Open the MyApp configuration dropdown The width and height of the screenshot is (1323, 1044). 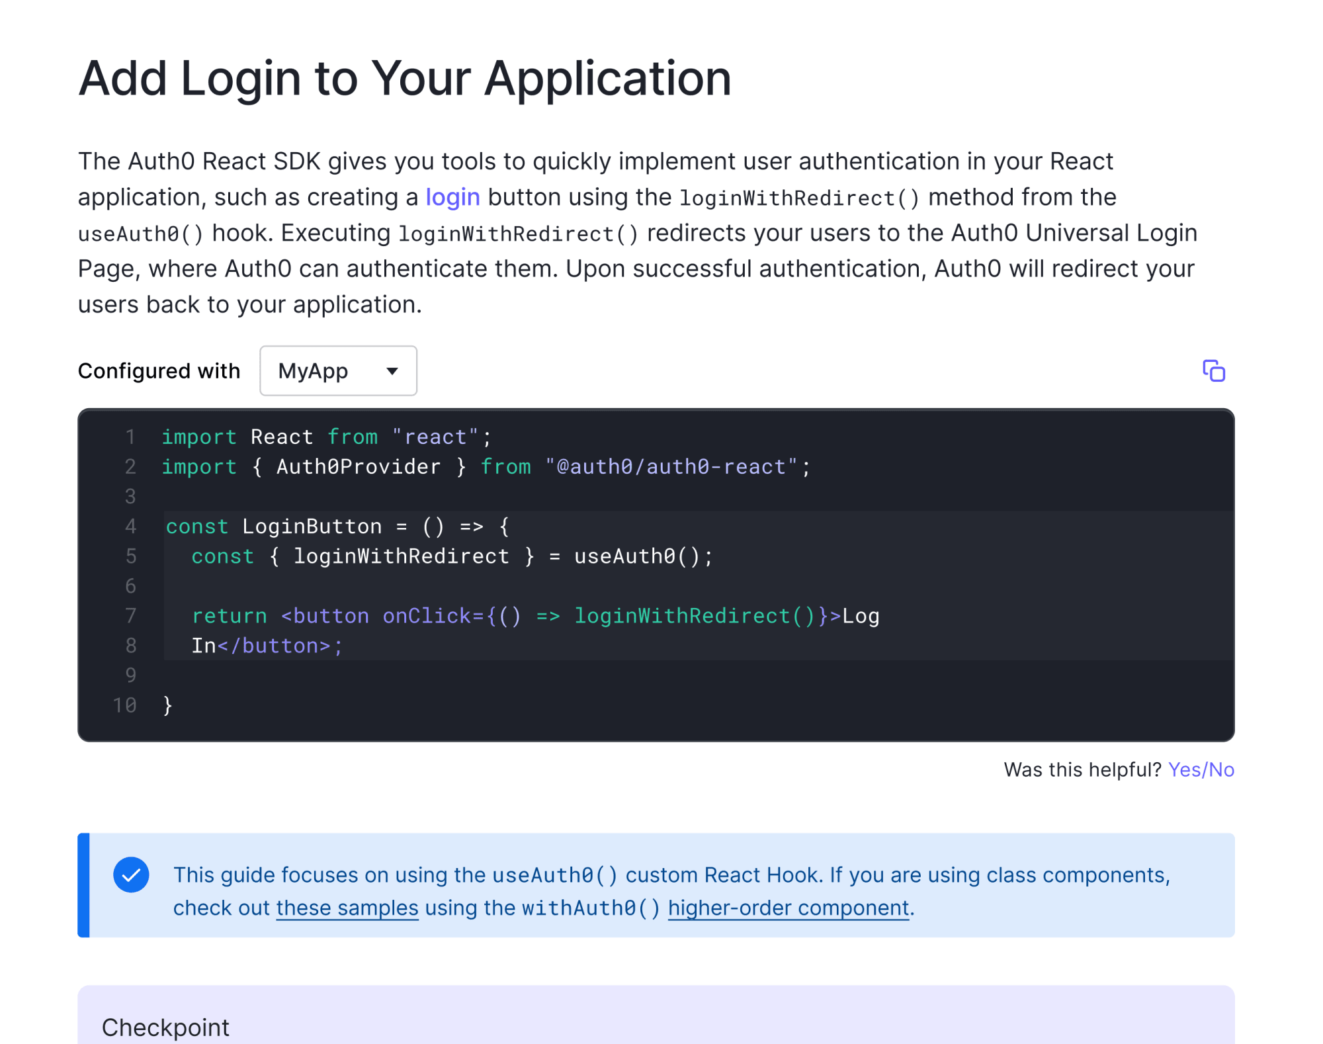[x=338, y=370]
